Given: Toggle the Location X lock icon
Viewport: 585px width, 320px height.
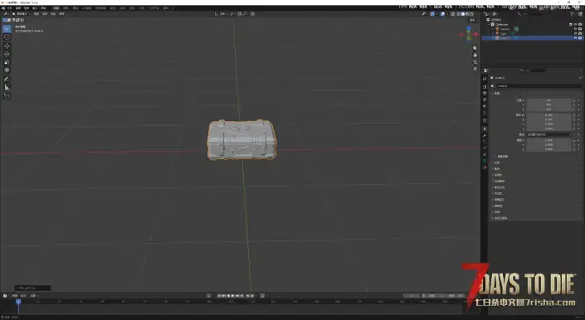Looking at the screenshot, I should click(x=574, y=100).
